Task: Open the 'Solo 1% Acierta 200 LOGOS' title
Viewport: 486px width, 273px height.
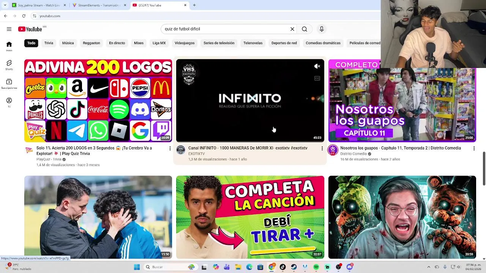Action: pos(95,151)
